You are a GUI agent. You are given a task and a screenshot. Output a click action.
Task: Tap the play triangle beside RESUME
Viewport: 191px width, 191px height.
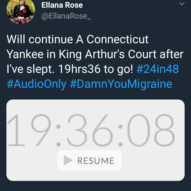[x=68, y=160]
